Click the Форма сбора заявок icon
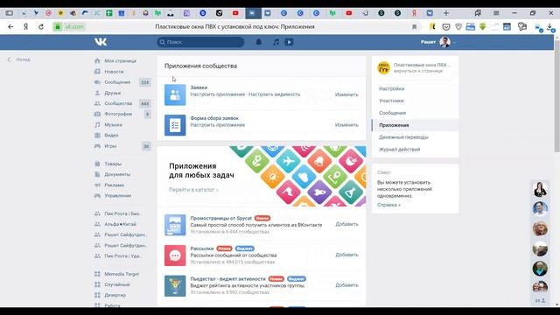 click(x=175, y=125)
